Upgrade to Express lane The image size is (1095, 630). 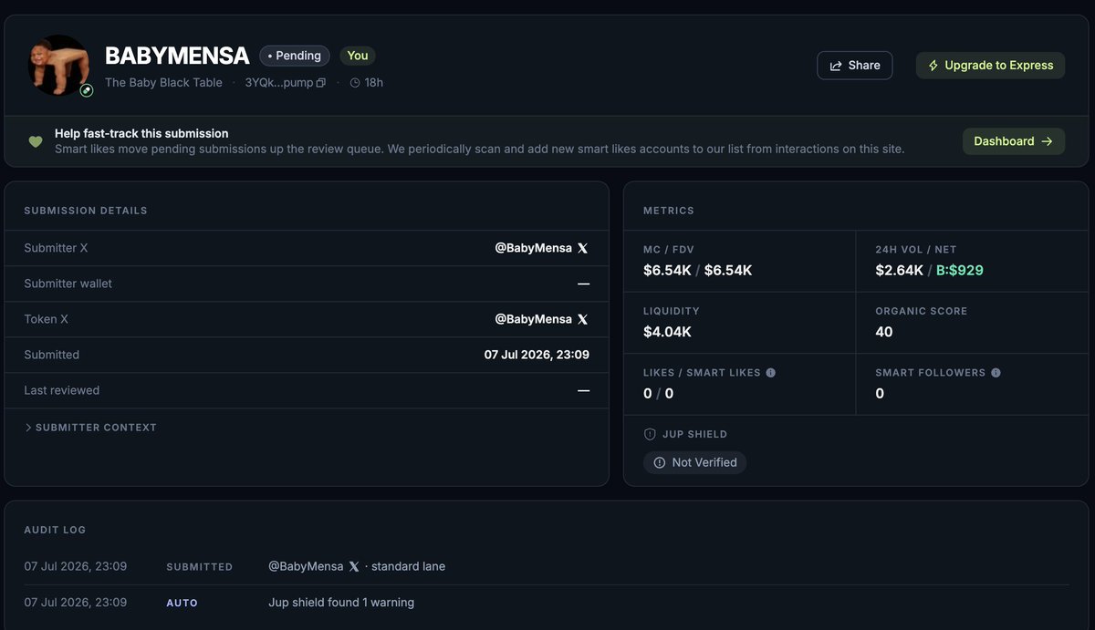pyautogui.click(x=990, y=66)
